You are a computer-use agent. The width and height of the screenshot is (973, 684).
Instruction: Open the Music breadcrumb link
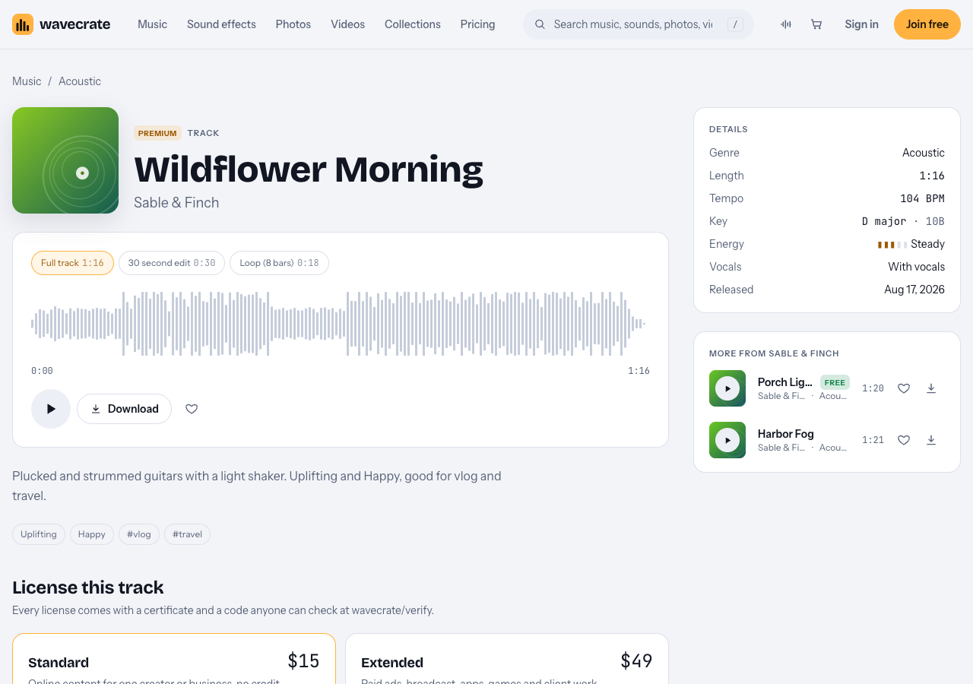coord(27,81)
